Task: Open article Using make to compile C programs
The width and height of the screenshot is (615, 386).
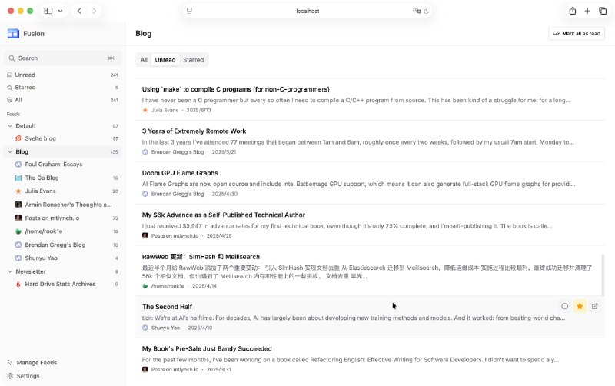Action: pos(370,100)
